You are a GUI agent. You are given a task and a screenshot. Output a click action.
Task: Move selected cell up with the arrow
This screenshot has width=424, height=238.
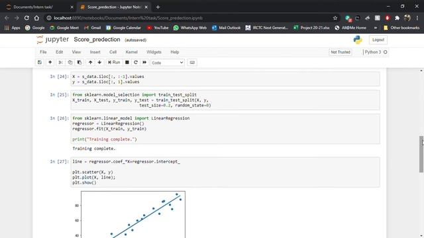(x=90, y=62)
